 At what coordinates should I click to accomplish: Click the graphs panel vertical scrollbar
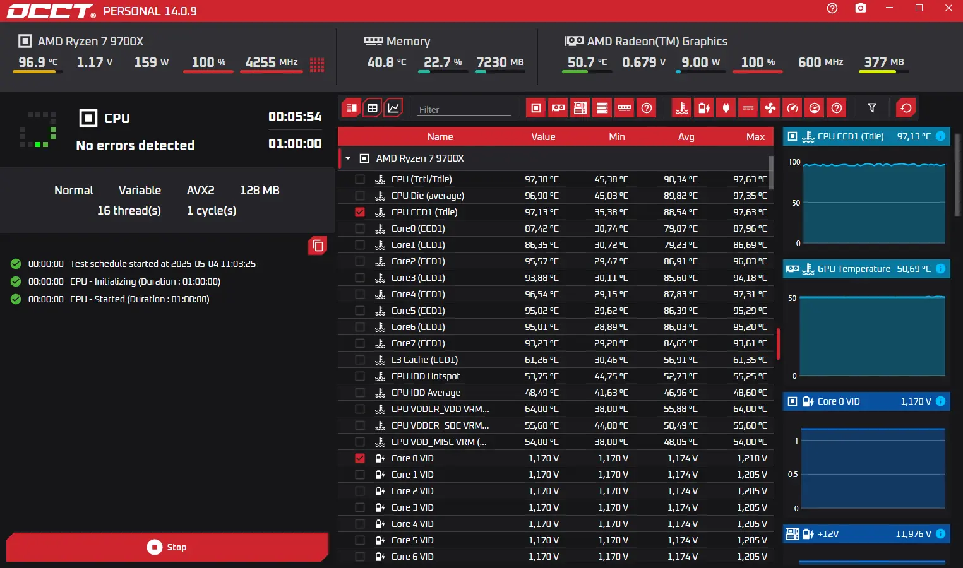(x=959, y=174)
